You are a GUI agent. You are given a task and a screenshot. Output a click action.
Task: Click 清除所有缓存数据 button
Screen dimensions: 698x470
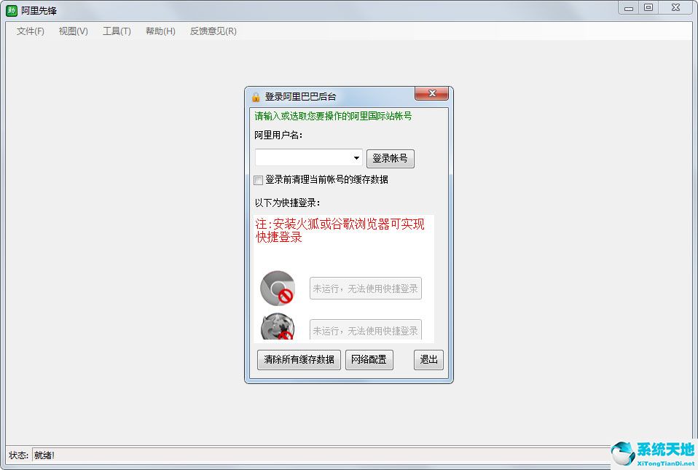[x=299, y=360]
